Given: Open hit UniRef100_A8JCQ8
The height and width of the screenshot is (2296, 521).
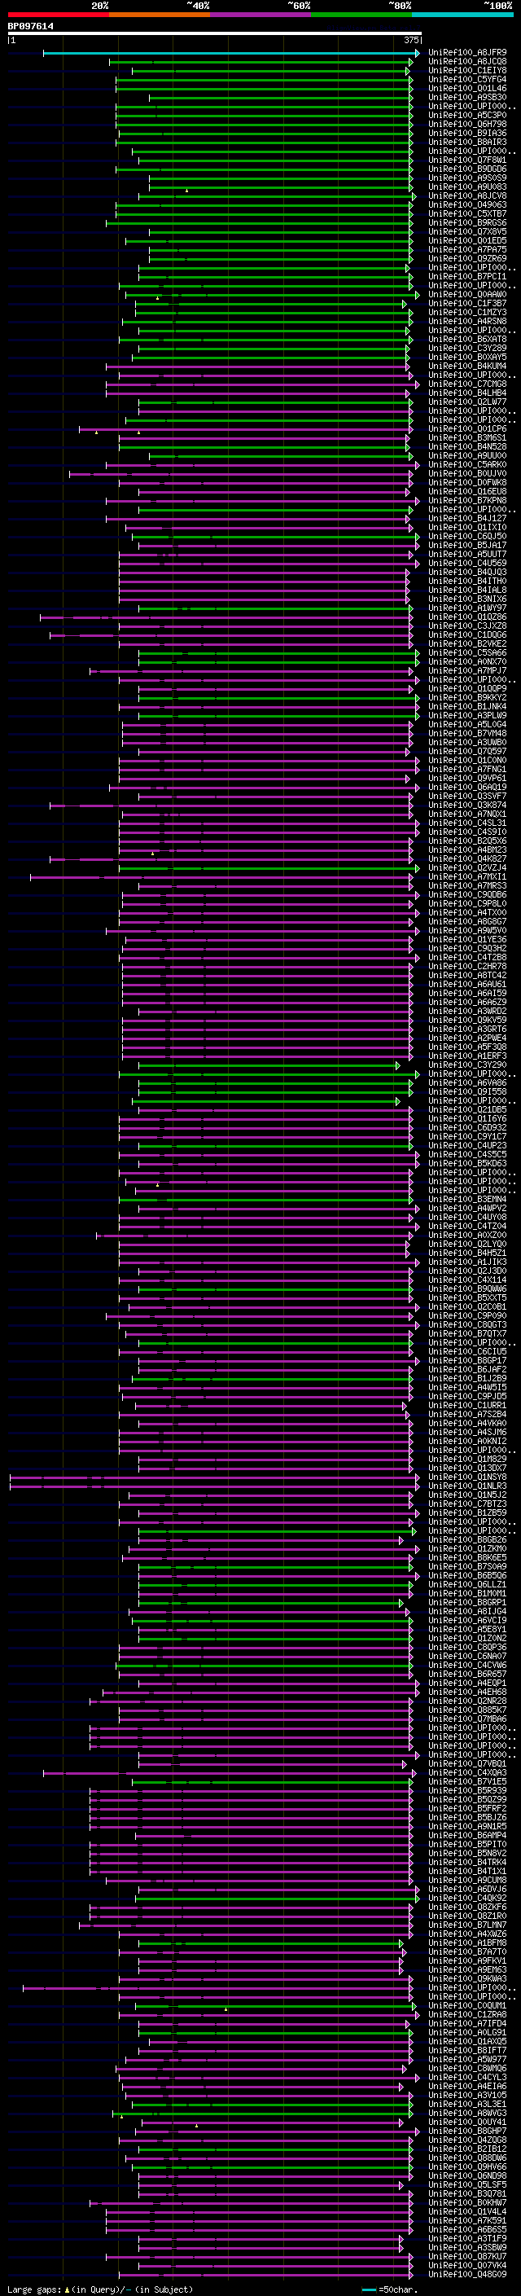Looking at the screenshot, I should [467, 62].
